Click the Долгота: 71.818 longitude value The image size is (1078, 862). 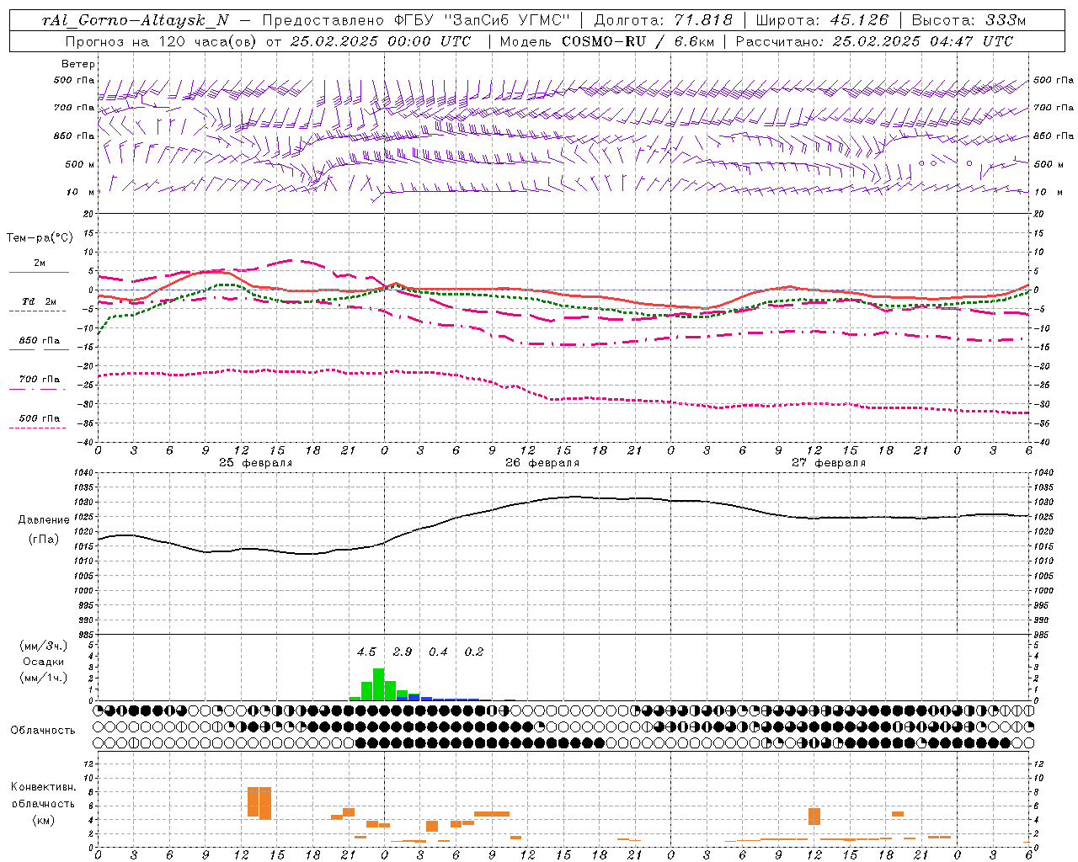[x=664, y=20]
